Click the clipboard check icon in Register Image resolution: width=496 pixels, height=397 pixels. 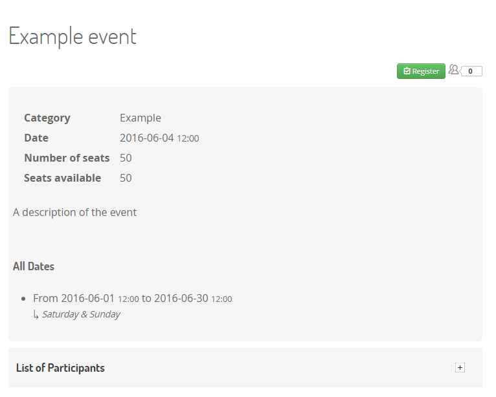pyautogui.click(x=407, y=71)
